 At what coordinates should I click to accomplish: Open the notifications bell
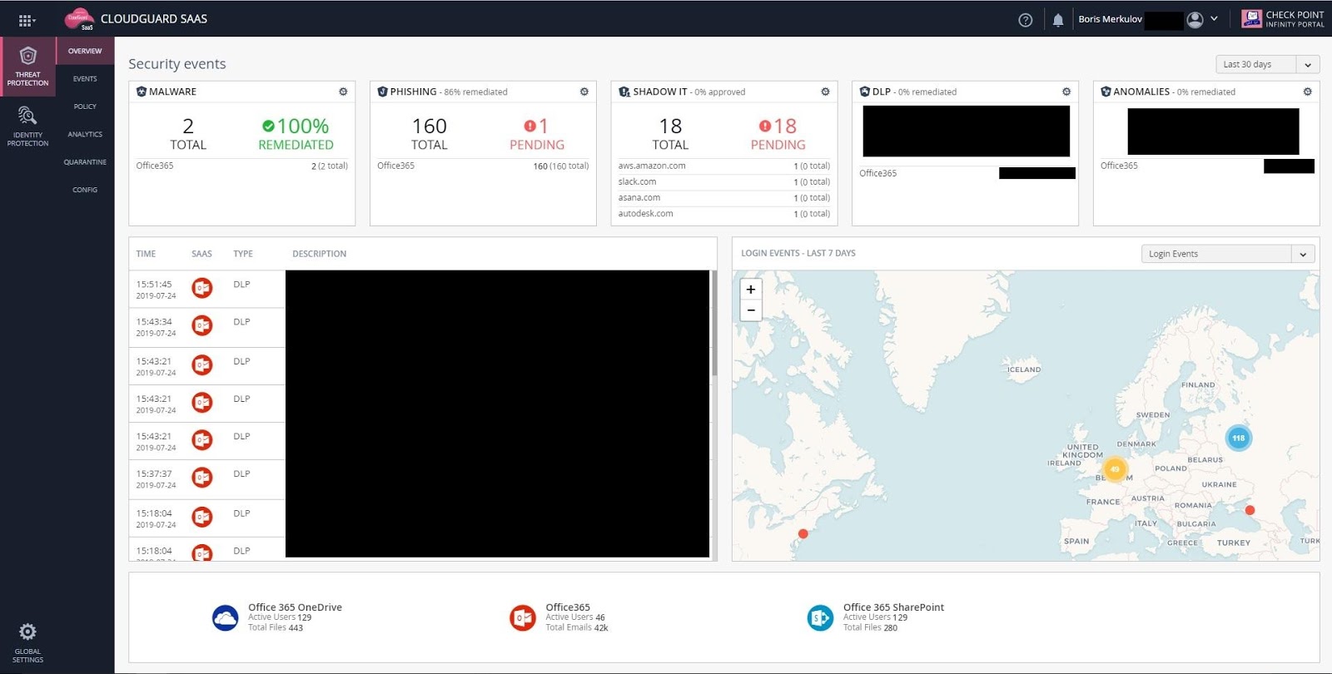coord(1058,20)
